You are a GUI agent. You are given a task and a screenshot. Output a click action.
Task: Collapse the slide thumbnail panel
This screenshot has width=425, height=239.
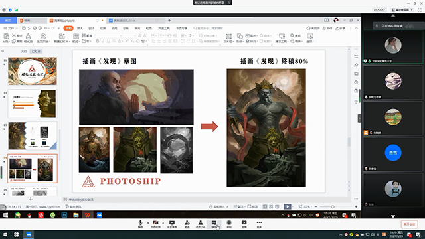click(x=3, y=51)
